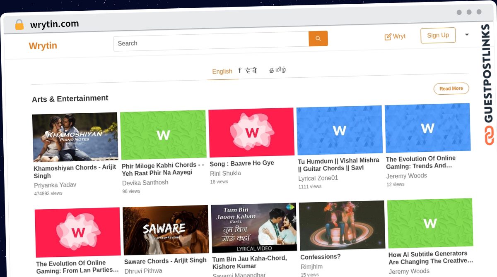The width and height of the screenshot is (497, 277).
Task: Visit author Lyrical Zone01 profile link
Action: pyautogui.click(x=318, y=178)
